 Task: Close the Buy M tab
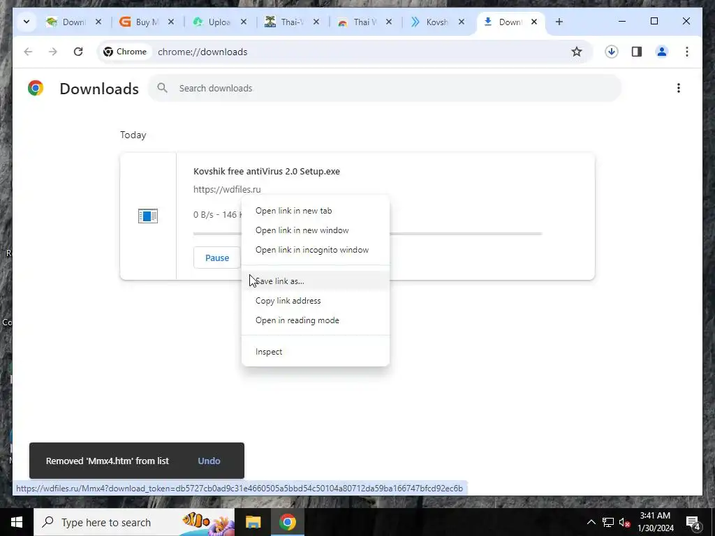(171, 22)
